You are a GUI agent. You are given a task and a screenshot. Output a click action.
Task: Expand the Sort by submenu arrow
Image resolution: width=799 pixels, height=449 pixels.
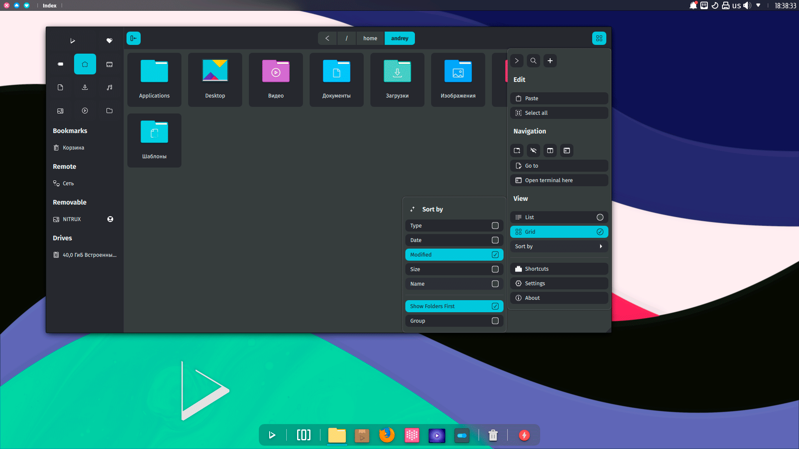(x=600, y=247)
